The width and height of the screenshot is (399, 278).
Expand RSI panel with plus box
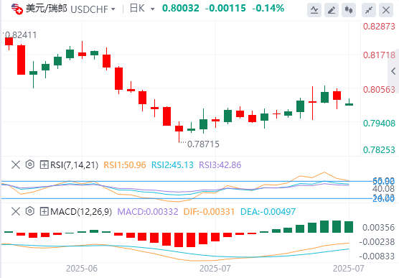pyautogui.click(x=44, y=165)
